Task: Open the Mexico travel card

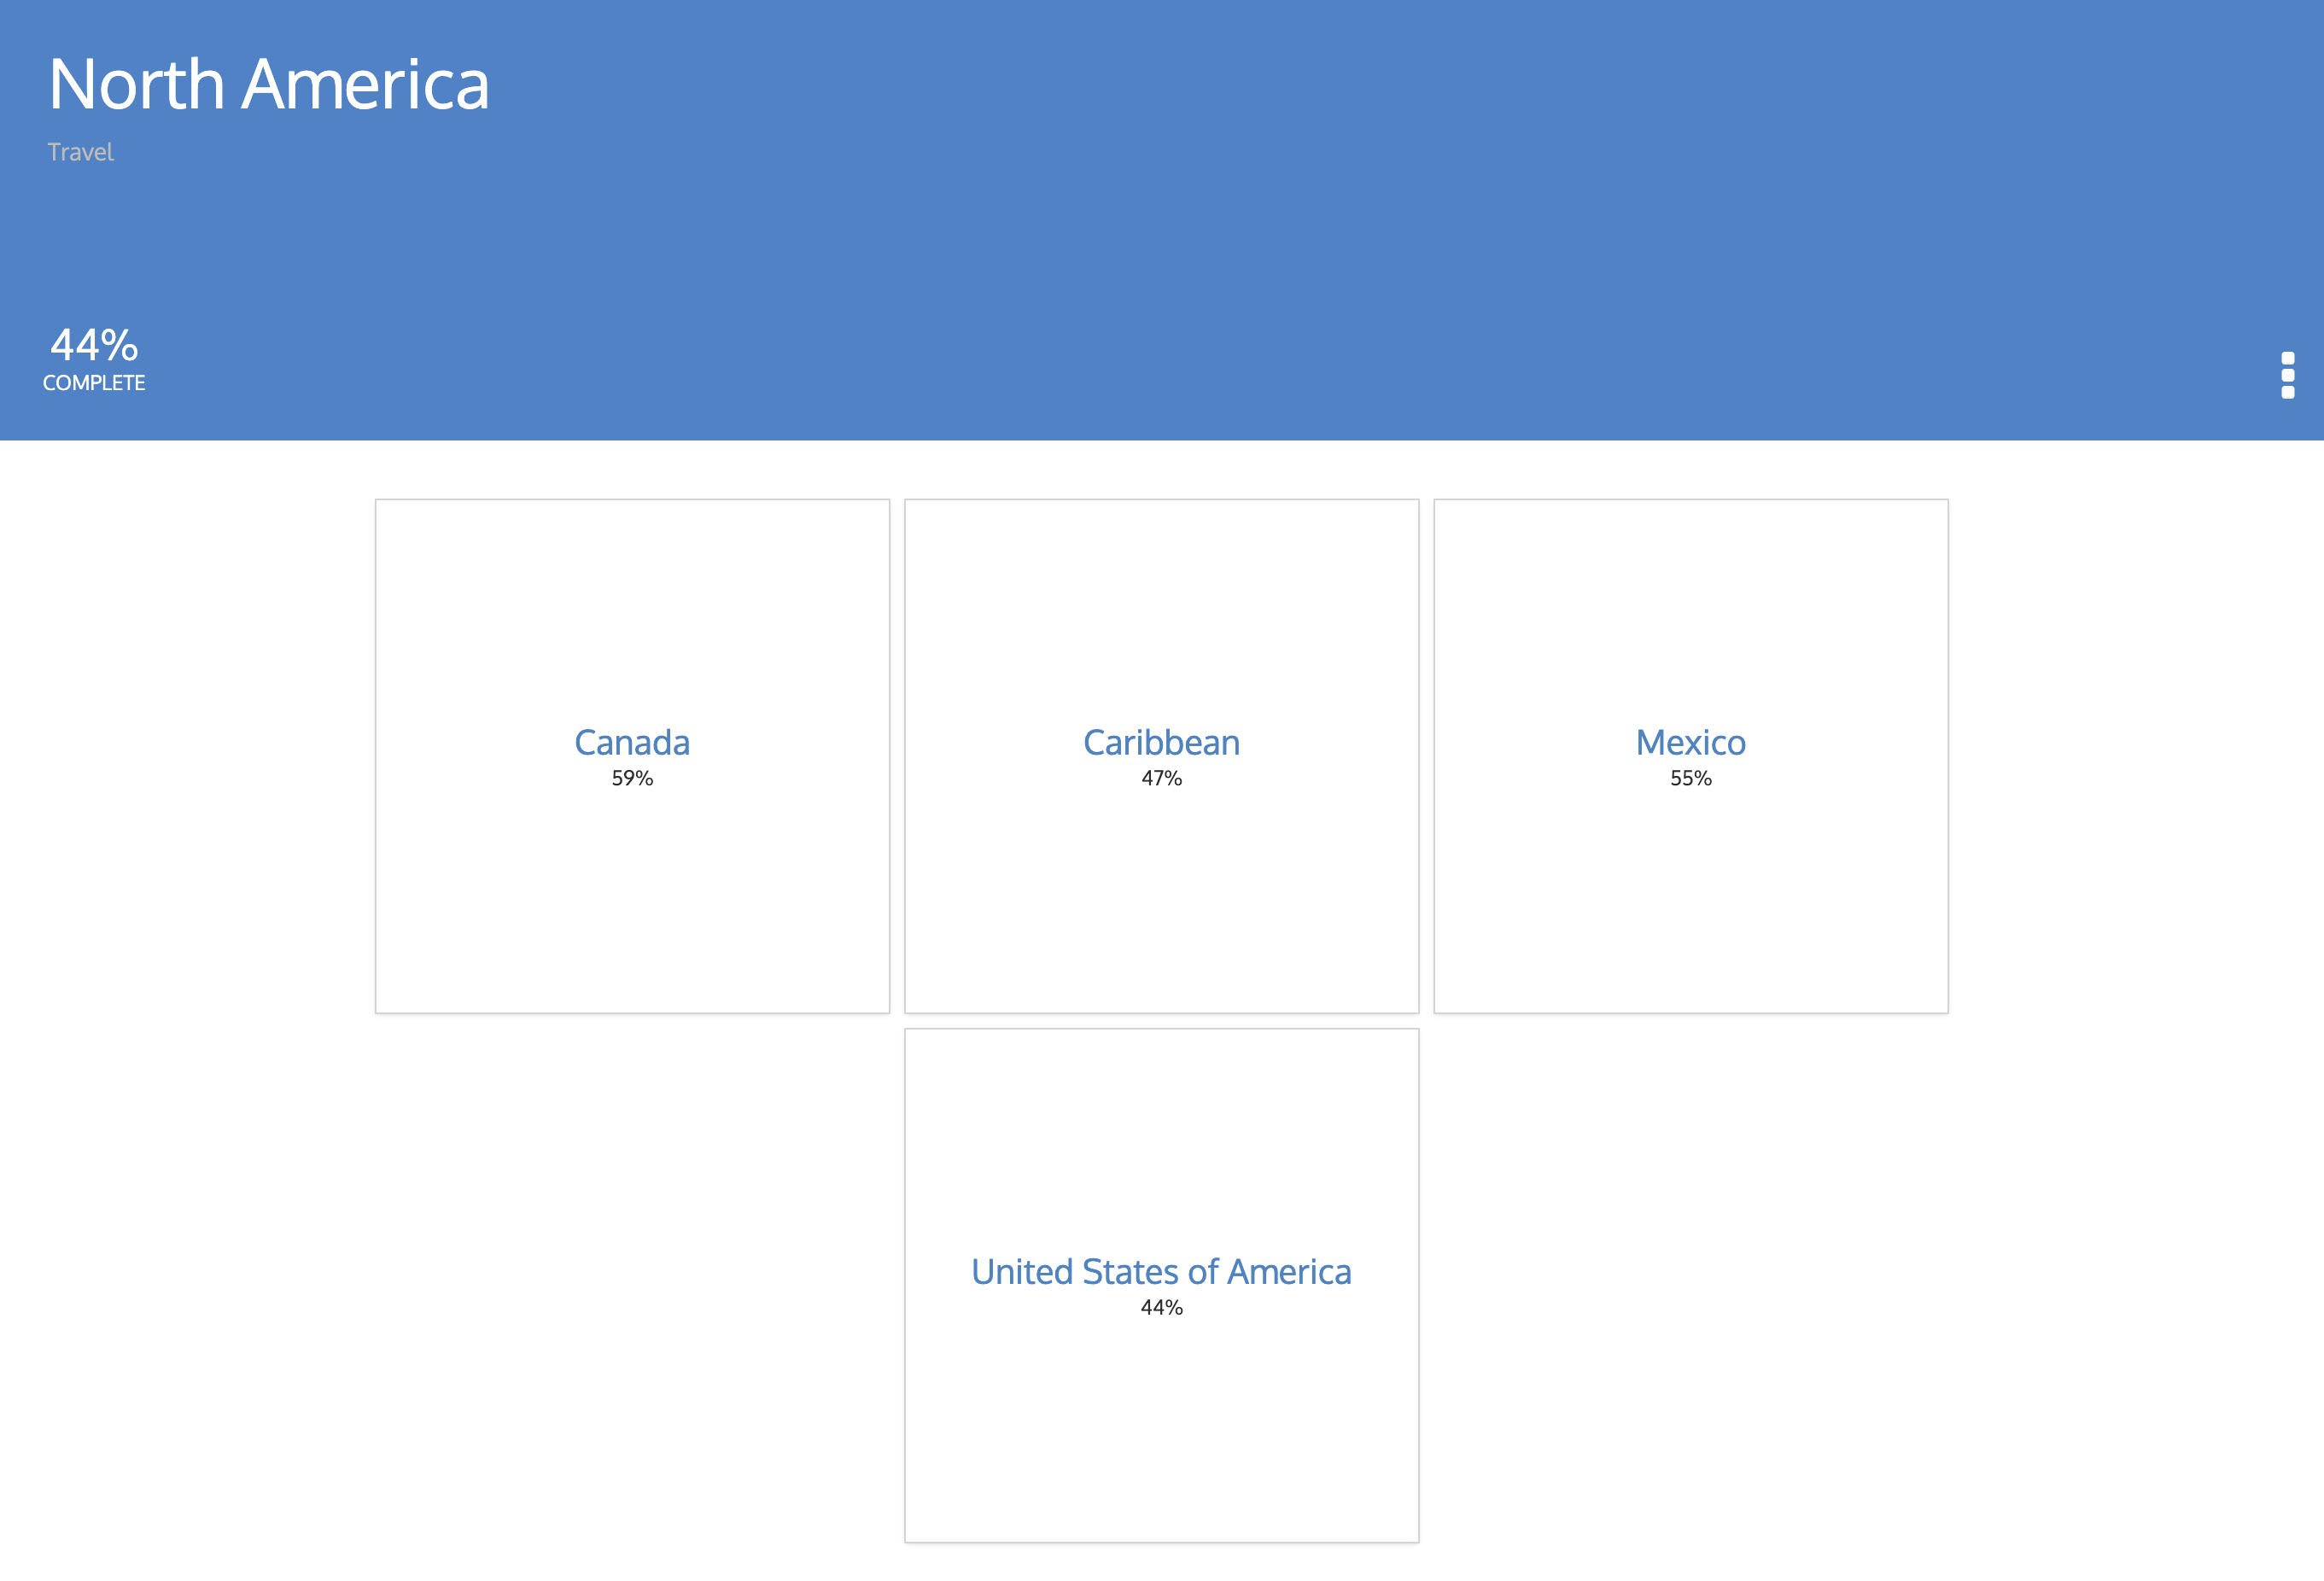Action: (1690, 755)
